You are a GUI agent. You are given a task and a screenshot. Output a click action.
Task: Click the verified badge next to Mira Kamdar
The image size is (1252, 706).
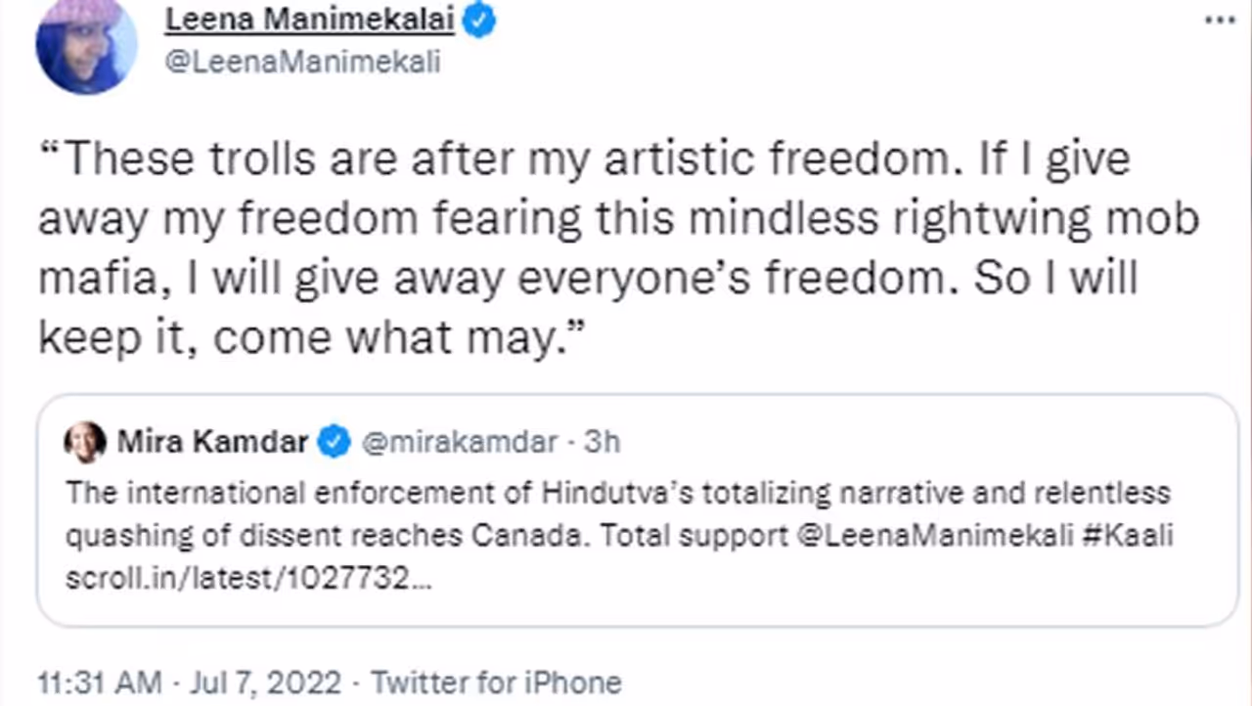pos(335,442)
